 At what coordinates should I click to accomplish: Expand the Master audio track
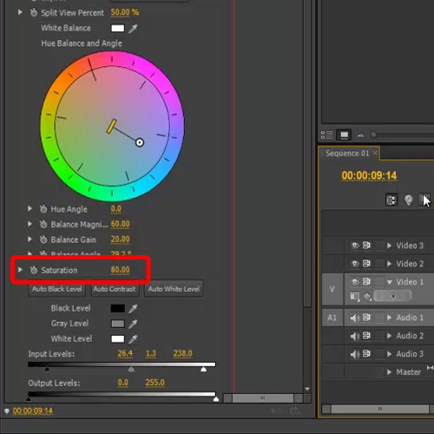coord(390,372)
